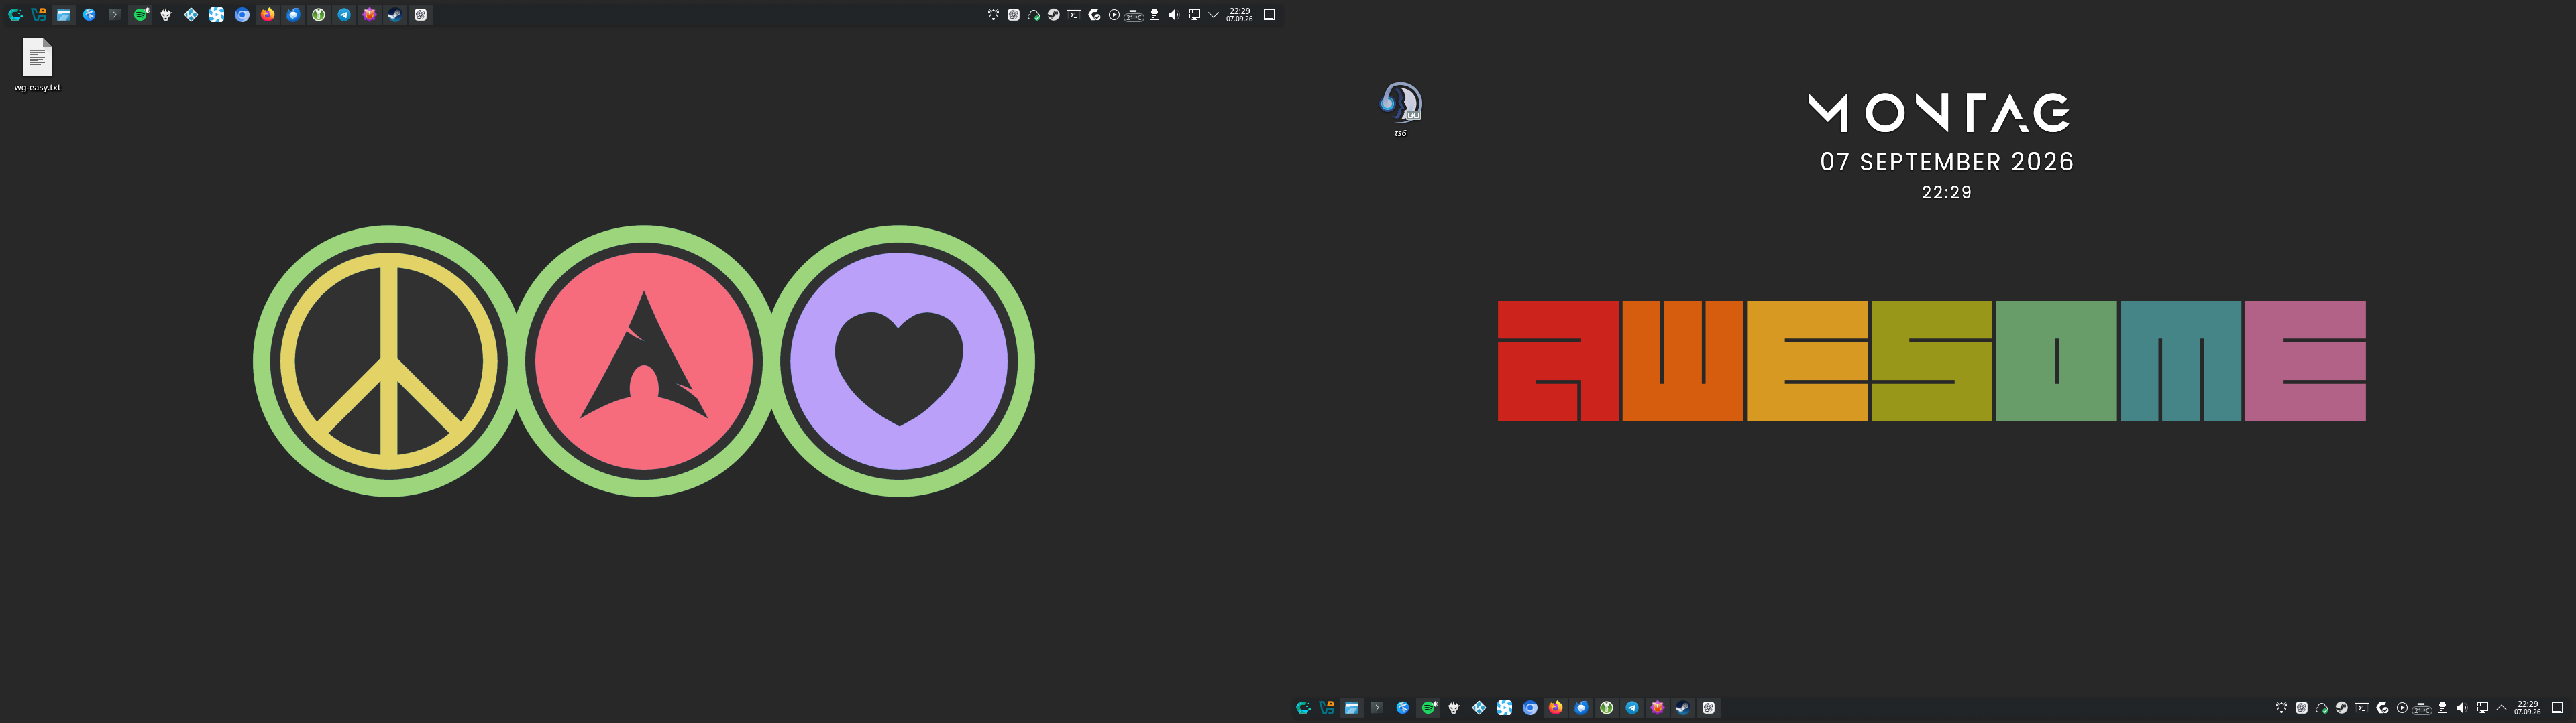This screenshot has height=723, width=2576.
Task: Click the white dragon head icon in bottom panel
Action: point(1454,708)
